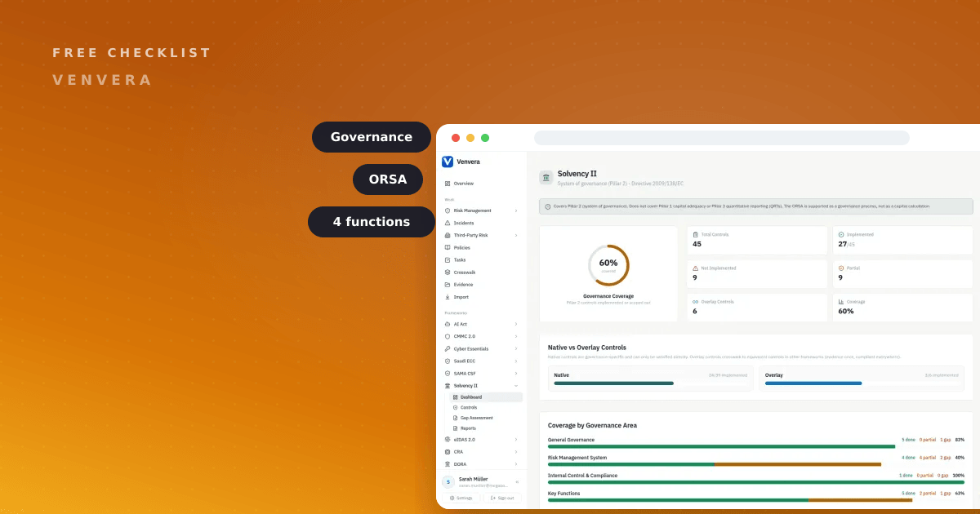This screenshot has height=514, width=980.
Task: Click the CRA framework icon
Action: click(x=448, y=451)
